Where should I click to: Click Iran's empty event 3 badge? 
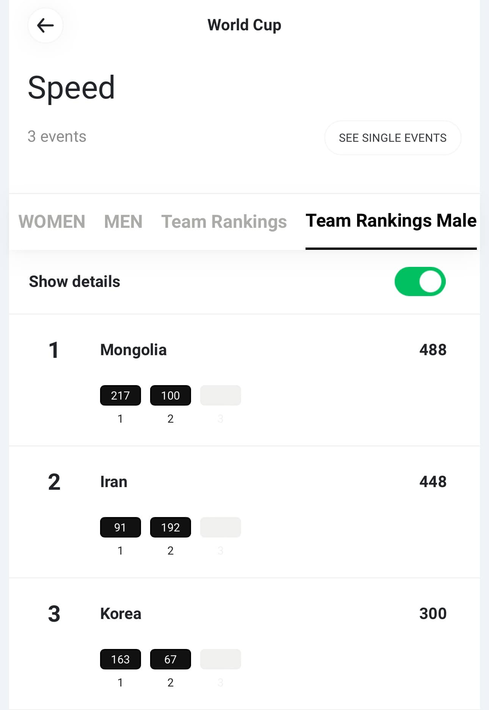[x=221, y=527]
